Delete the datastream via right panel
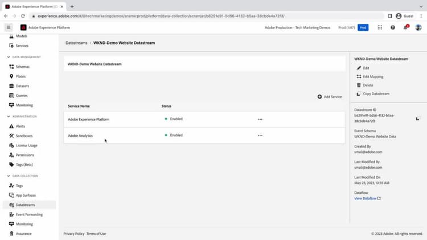The height and width of the screenshot is (240, 427). [x=365, y=85]
